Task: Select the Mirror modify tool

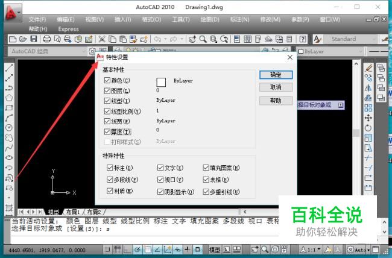Action: pos(368,88)
